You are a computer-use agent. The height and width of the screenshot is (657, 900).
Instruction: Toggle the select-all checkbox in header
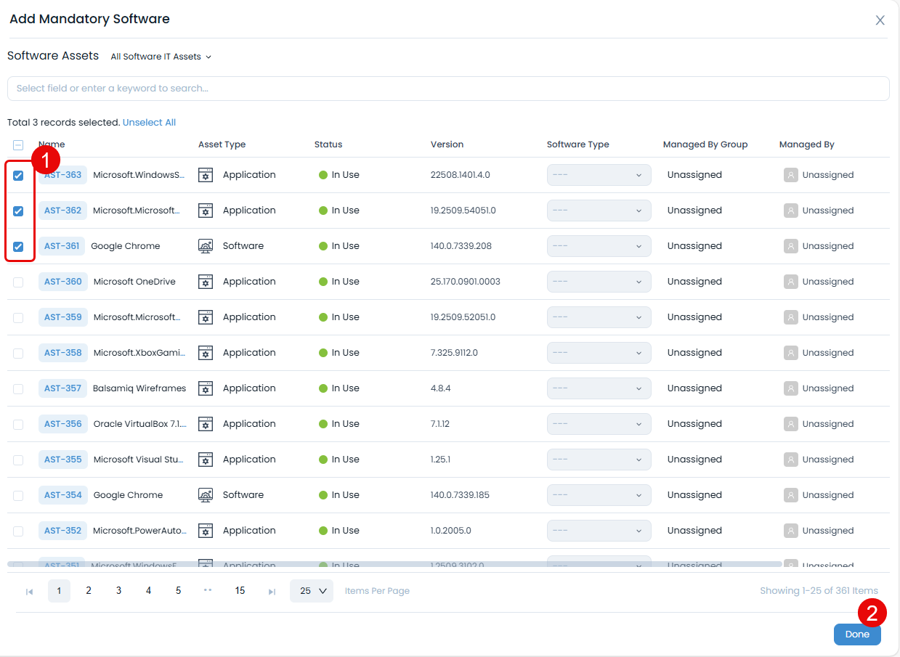click(x=18, y=144)
